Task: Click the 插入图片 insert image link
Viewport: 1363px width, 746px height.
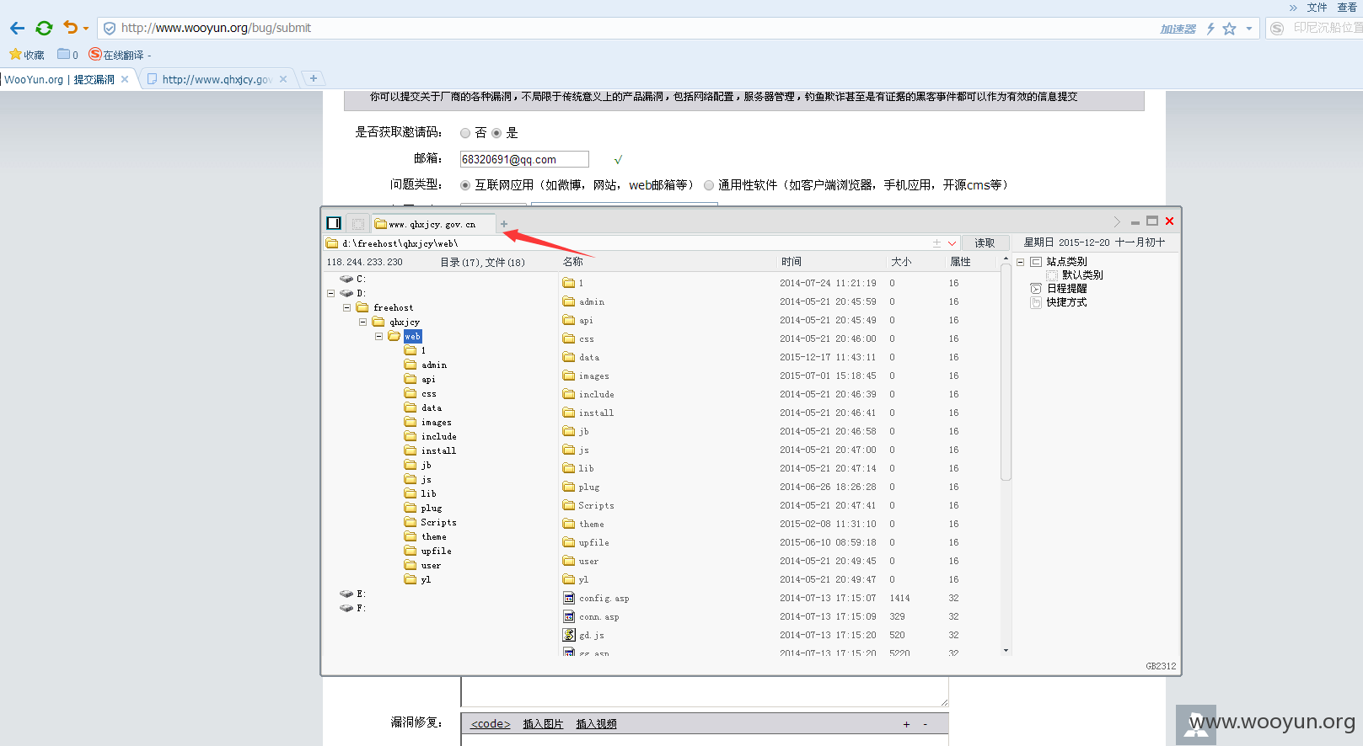Action: (543, 723)
